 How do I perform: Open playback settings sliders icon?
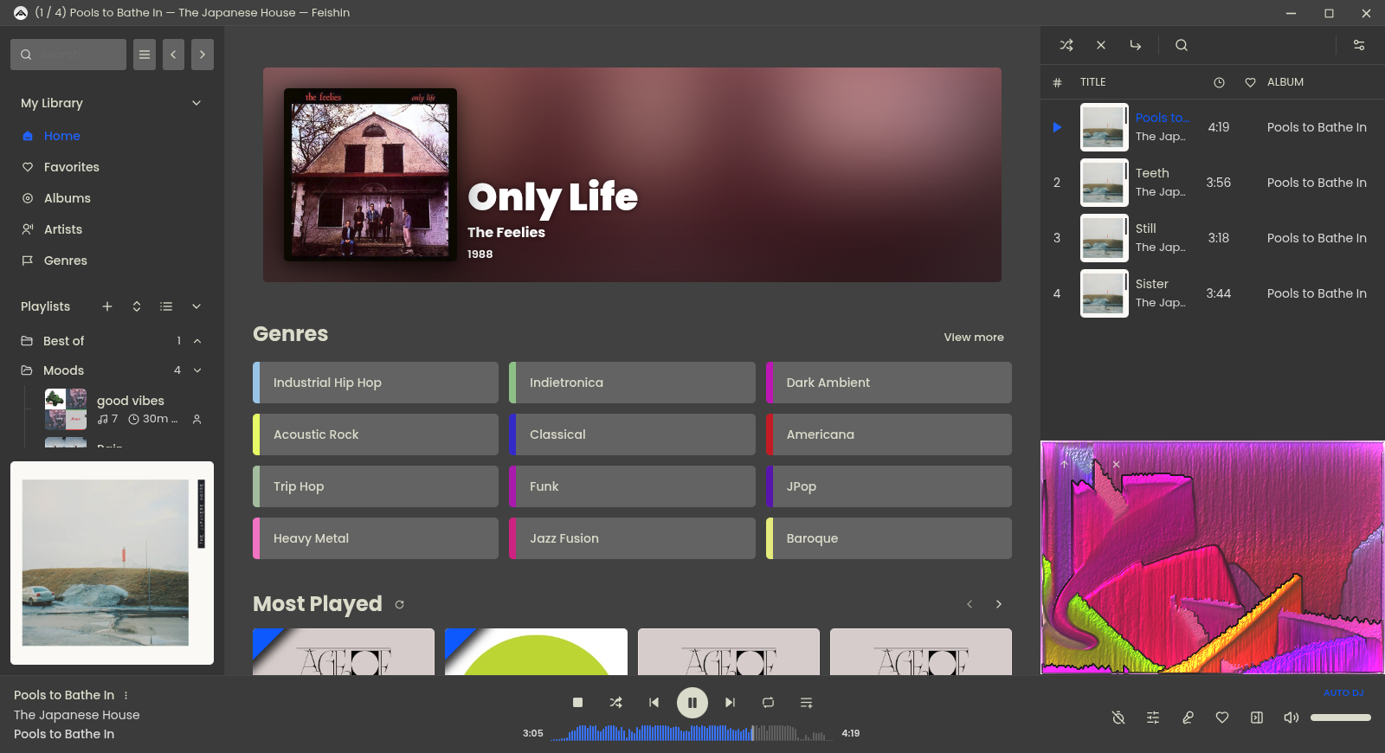click(1153, 718)
